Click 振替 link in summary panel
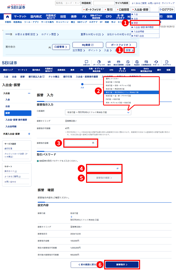The image size is (176, 272). (129, 50)
